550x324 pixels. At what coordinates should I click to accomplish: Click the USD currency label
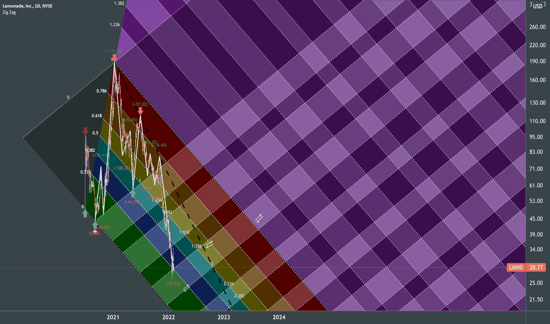pos(538,6)
